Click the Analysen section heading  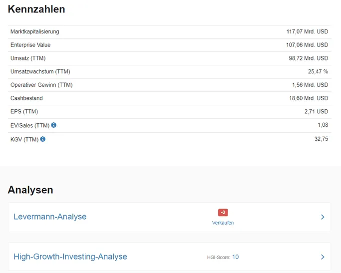[x=30, y=190]
